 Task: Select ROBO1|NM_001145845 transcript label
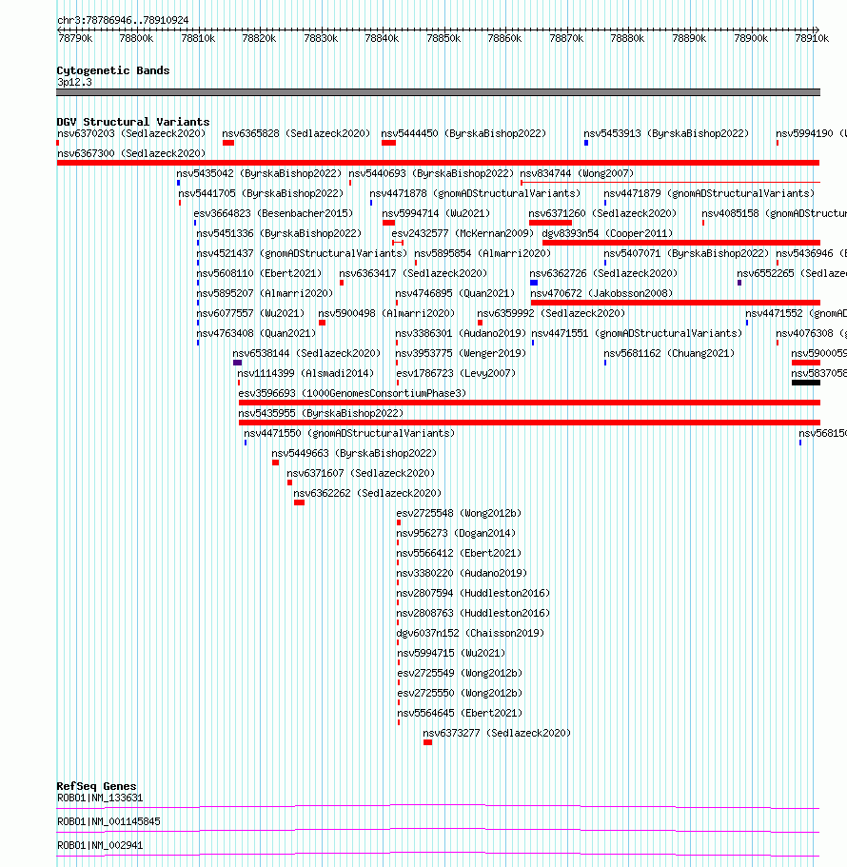[x=108, y=821]
